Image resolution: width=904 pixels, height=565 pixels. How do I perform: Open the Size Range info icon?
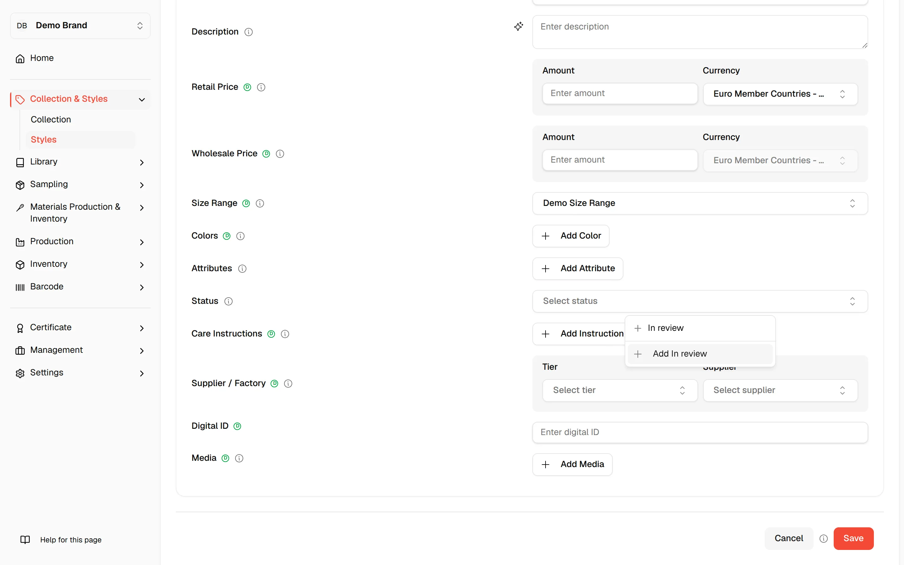click(x=260, y=203)
